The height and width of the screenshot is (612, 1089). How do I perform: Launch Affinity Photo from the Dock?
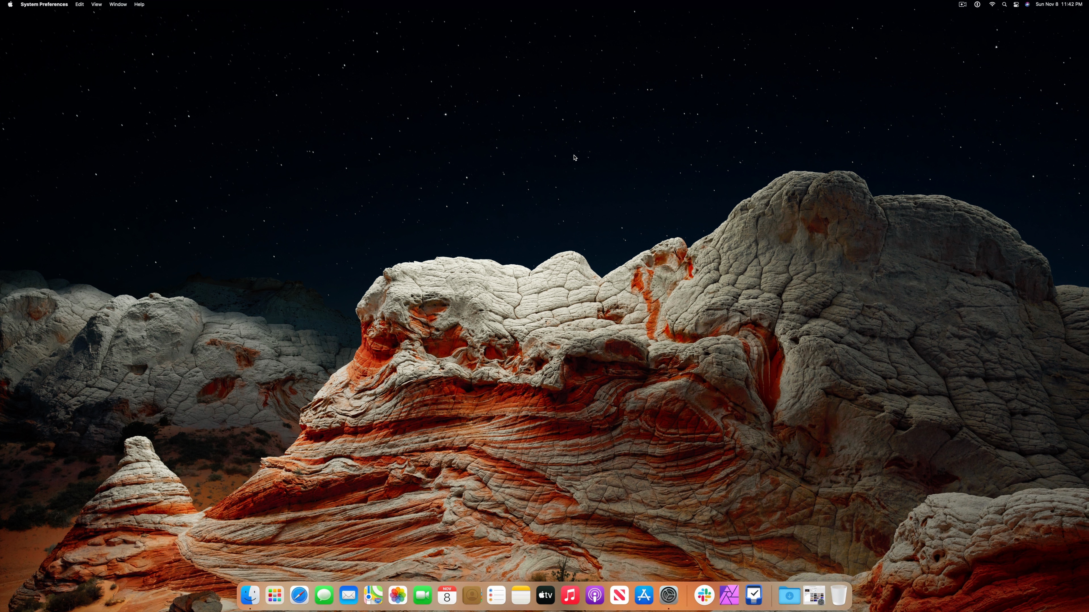click(729, 596)
